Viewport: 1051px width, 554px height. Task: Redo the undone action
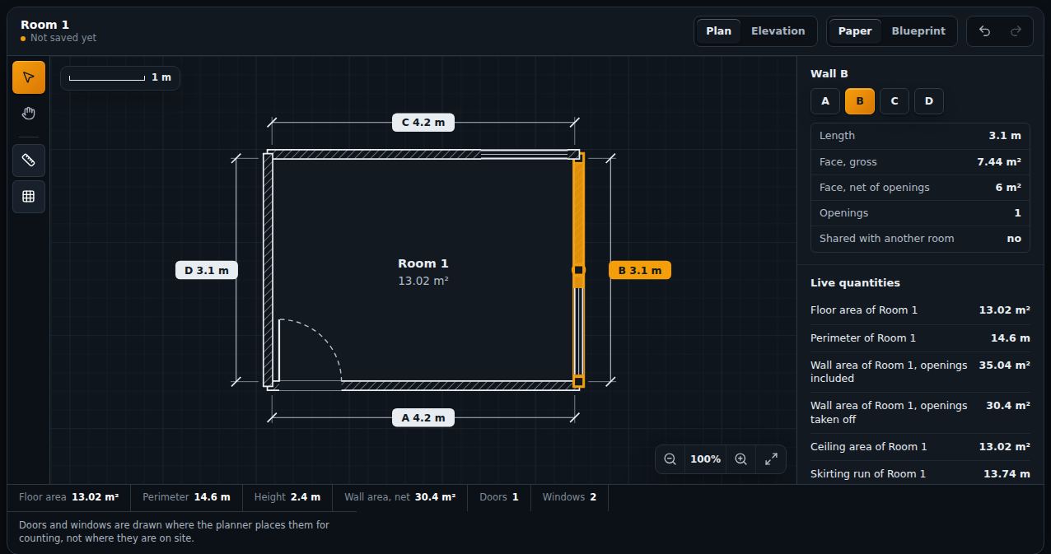pos(1016,31)
